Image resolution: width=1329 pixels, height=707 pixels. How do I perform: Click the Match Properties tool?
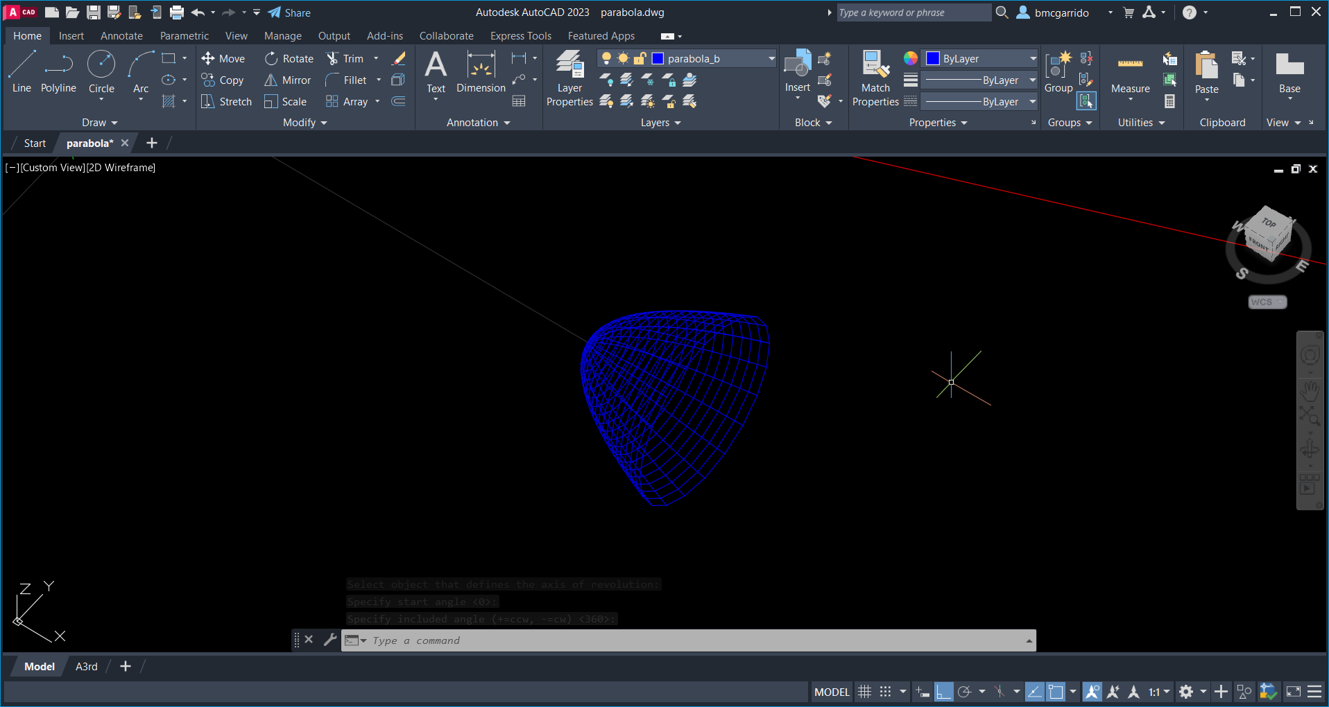pos(875,78)
